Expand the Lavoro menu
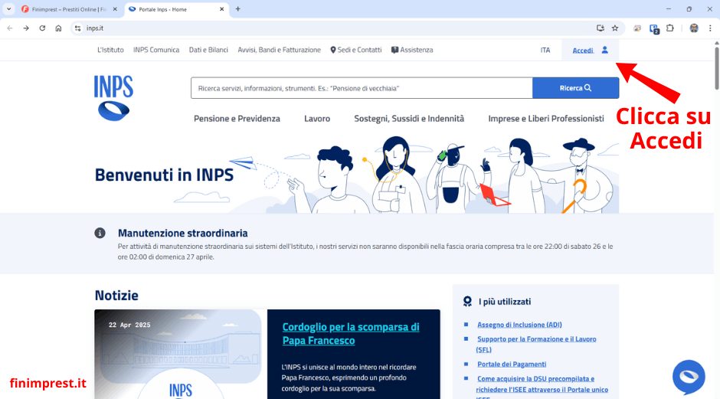 point(317,119)
